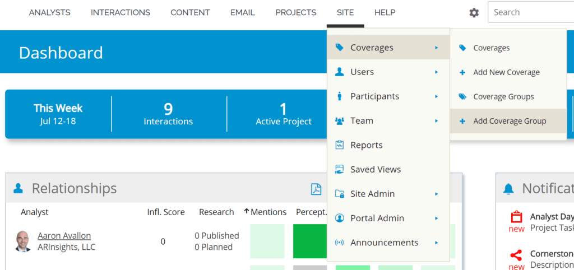Click the bell icon beside Notifications

pyautogui.click(x=508, y=189)
